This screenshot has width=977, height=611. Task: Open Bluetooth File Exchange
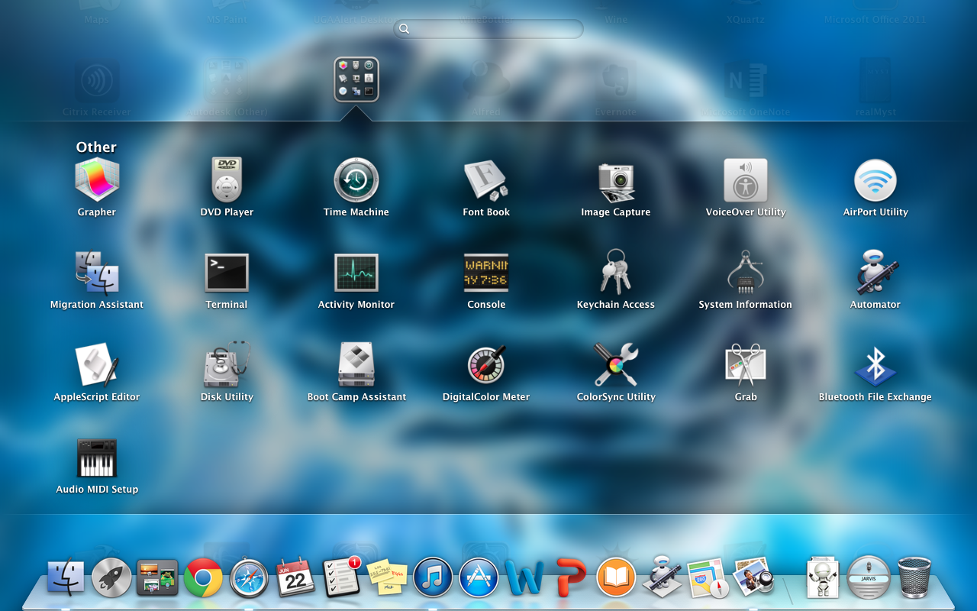875,365
